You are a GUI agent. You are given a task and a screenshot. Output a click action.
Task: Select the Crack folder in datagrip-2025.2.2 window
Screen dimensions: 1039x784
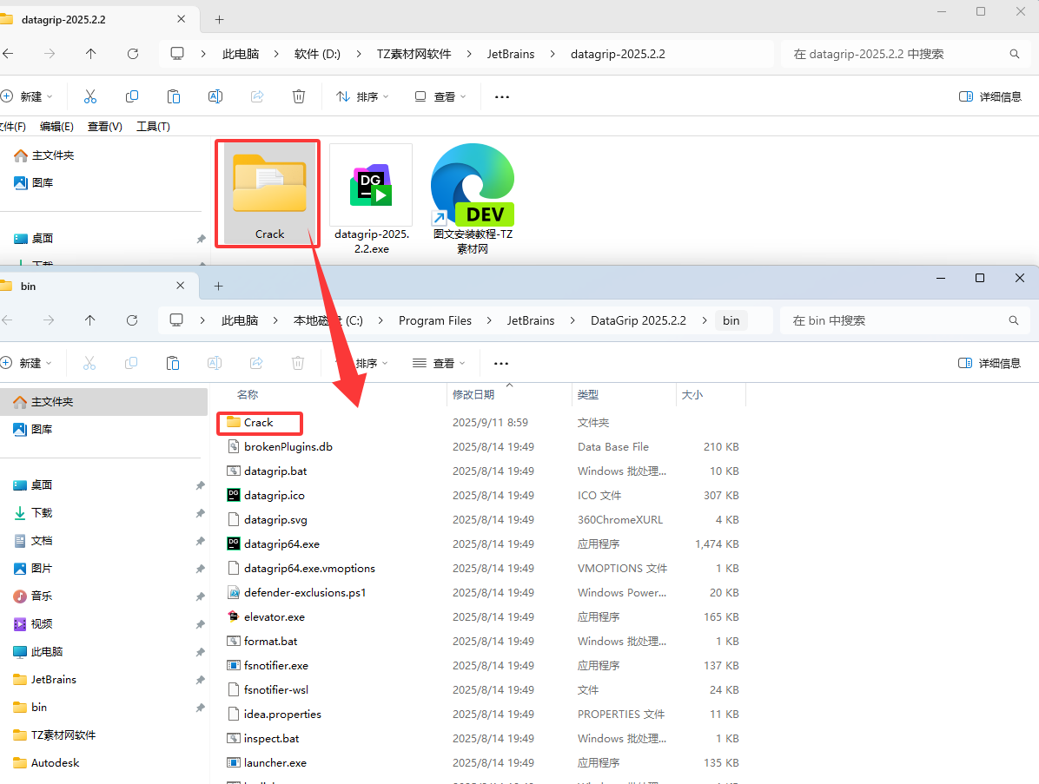point(269,194)
